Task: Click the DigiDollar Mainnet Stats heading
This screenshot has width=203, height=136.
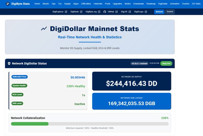Action: click(x=95, y=29)
